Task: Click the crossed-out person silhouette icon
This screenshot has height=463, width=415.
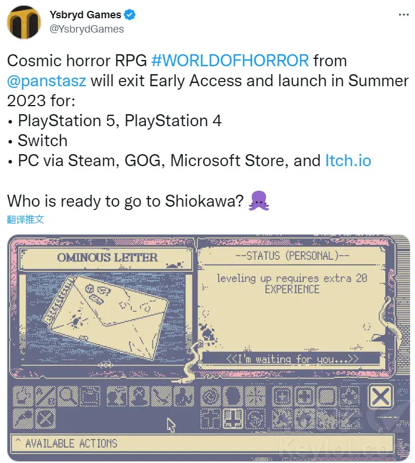Action: coord(139,396)
